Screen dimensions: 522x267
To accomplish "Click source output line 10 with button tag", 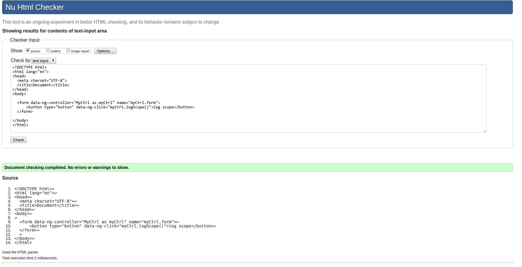I will tap(123, 226).
